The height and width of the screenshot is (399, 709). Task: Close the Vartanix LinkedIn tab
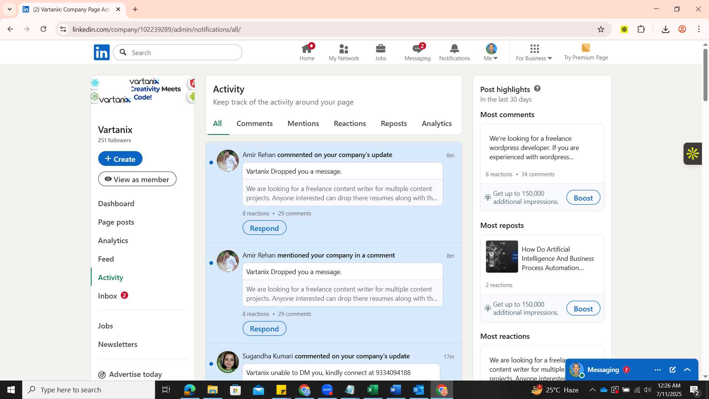pyautogui.click(x=118, y=9)
